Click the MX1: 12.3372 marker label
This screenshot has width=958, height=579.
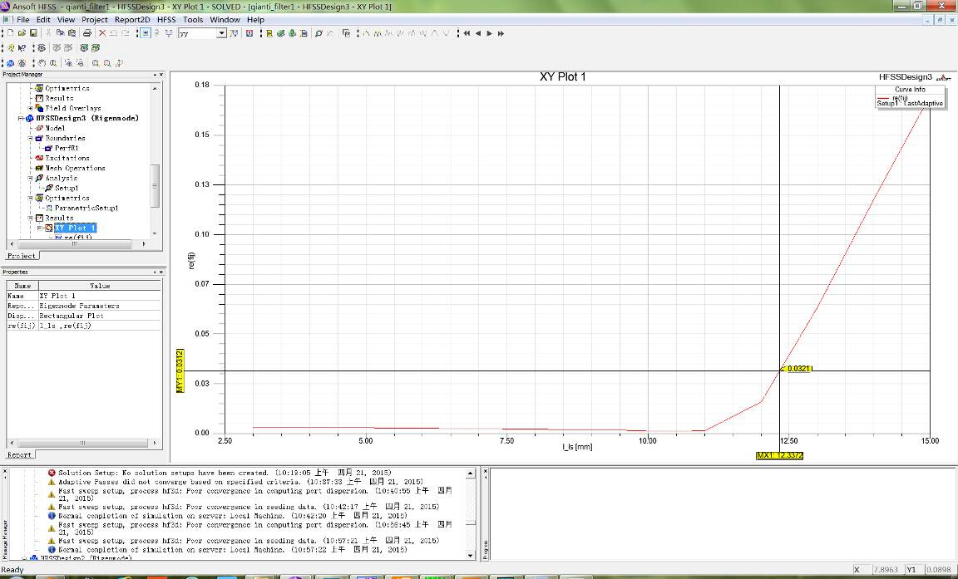779,456
